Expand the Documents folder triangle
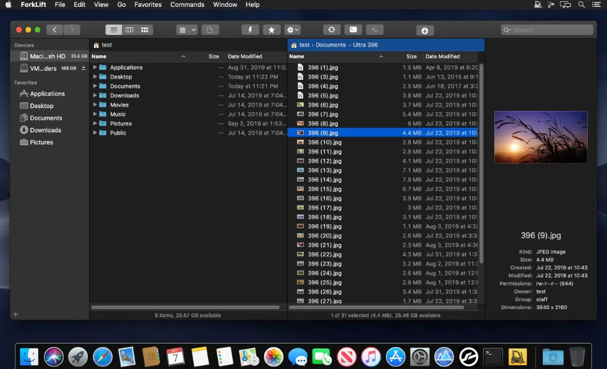The width and height of the screenshot is (607, 369). click(95, 85)
